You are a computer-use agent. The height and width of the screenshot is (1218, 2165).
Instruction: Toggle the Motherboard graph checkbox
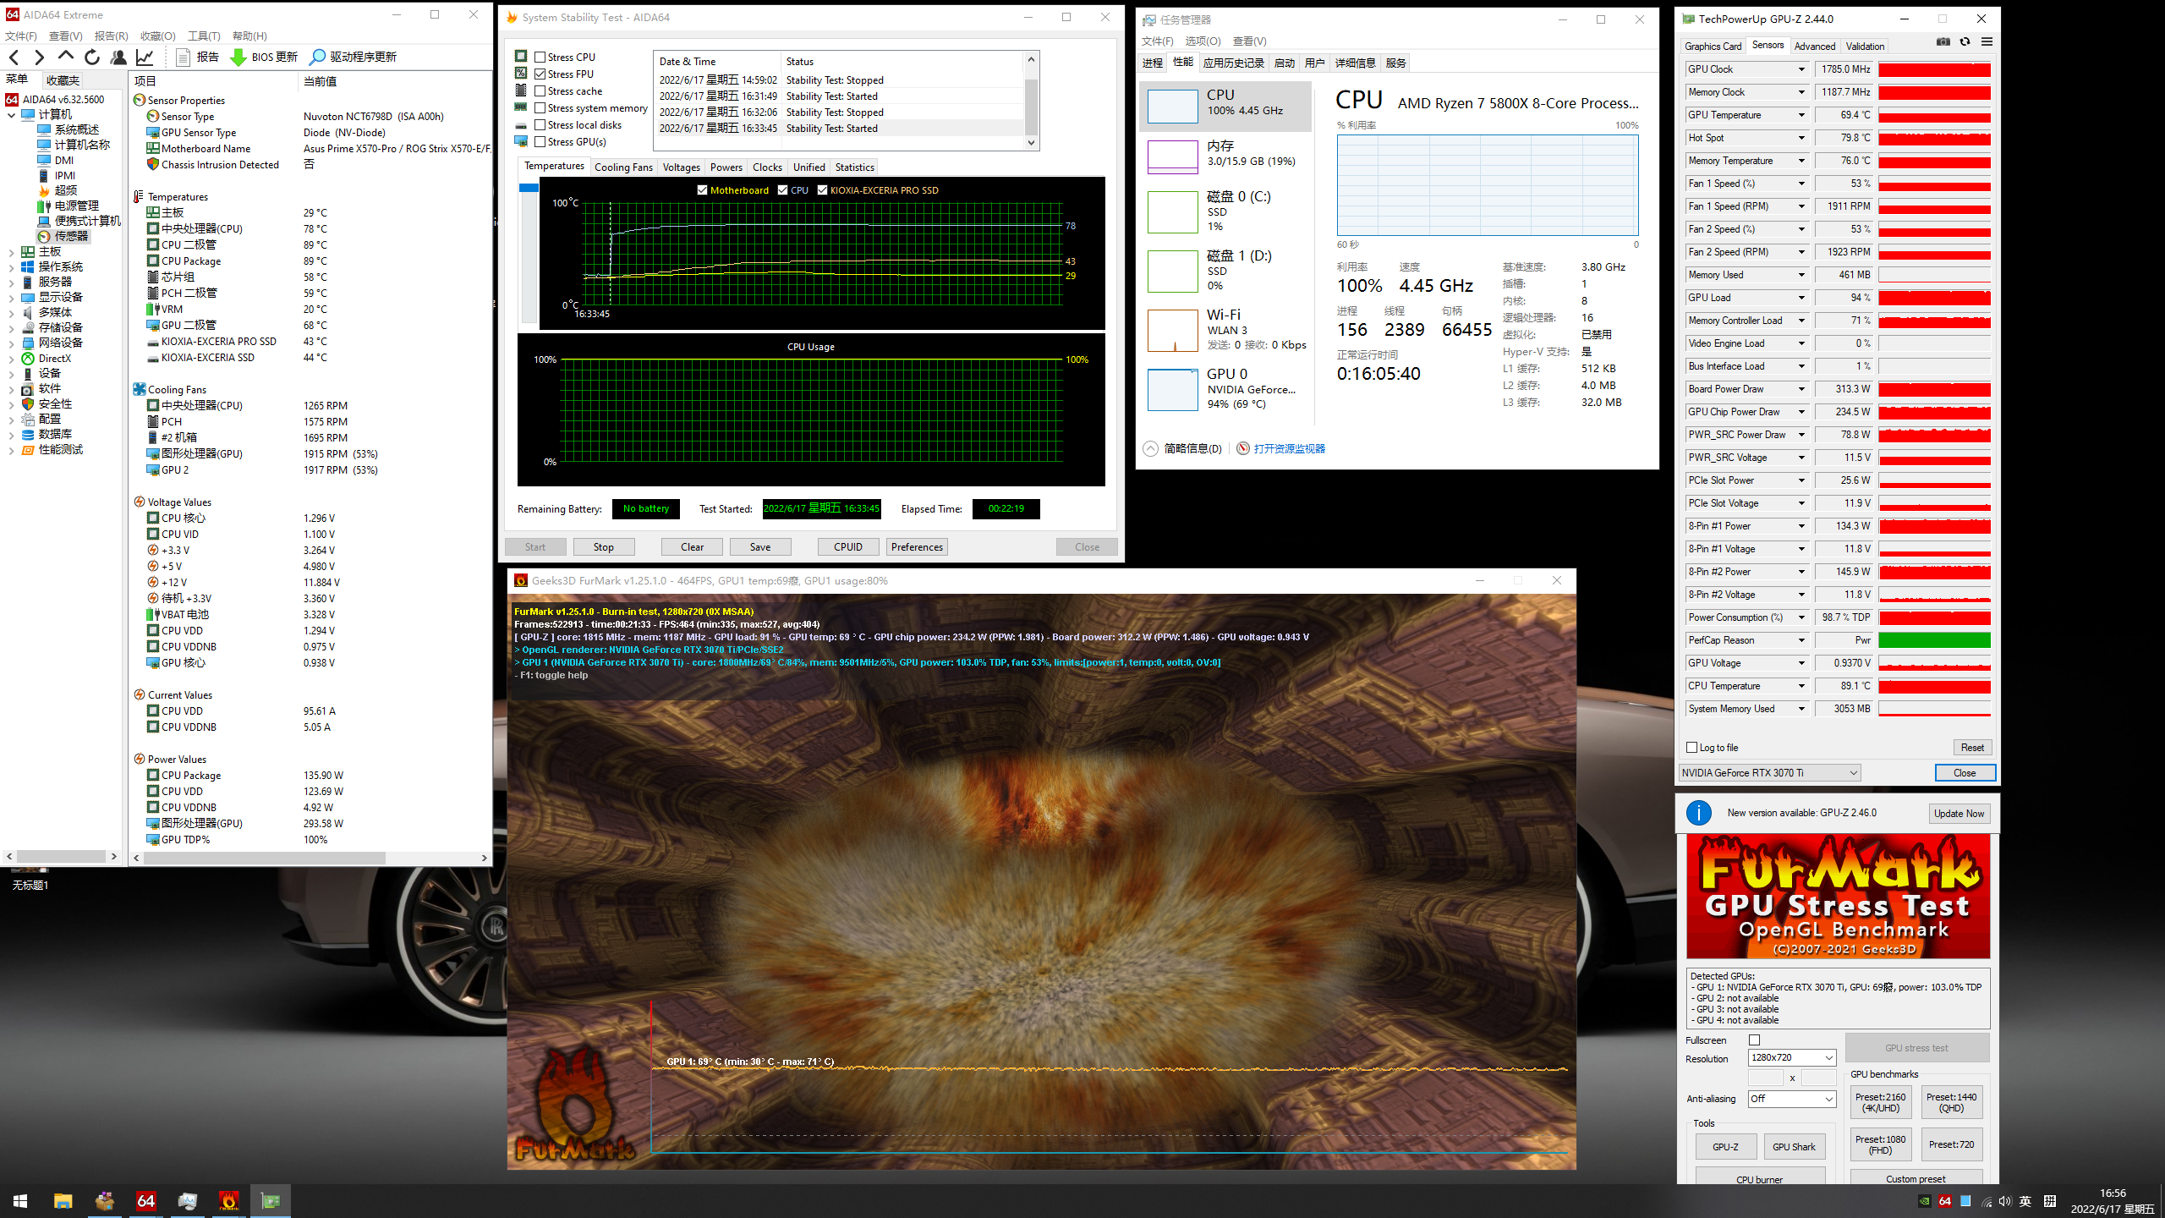(702, 189)
